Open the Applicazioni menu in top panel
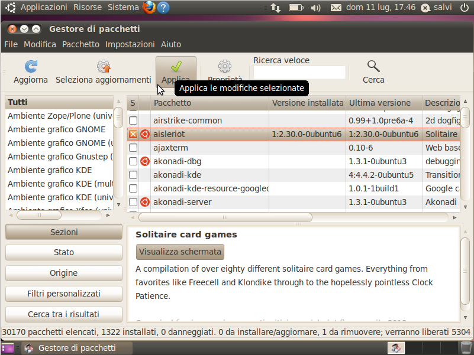Screen dimensions: 474x355 point(44,7)
